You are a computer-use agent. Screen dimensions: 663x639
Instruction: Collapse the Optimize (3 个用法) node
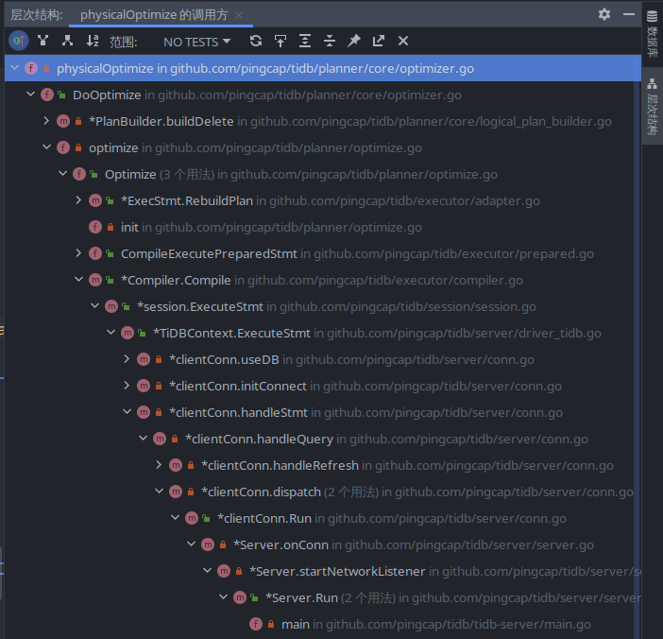(63, 174)
